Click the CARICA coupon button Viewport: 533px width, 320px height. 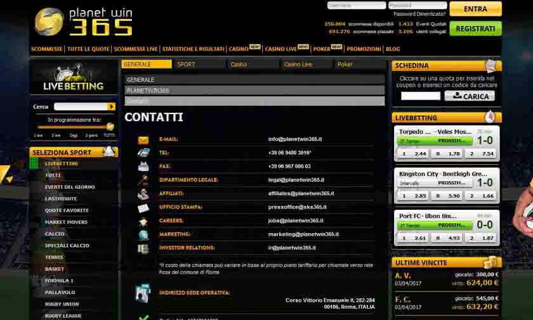[x=470, y=96]
